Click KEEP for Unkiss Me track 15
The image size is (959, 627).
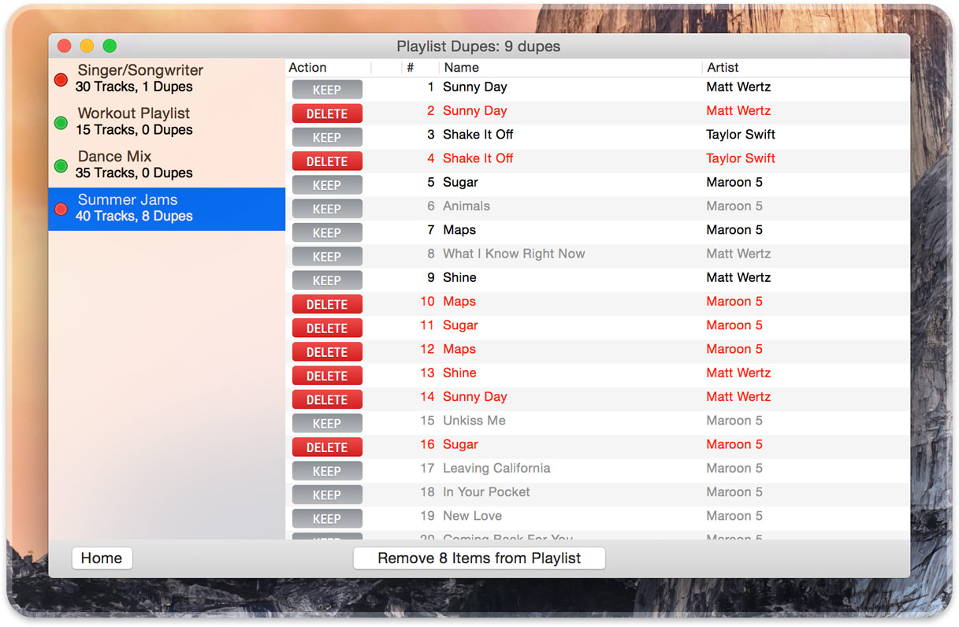pyautogui.click(x=326, y=423)
